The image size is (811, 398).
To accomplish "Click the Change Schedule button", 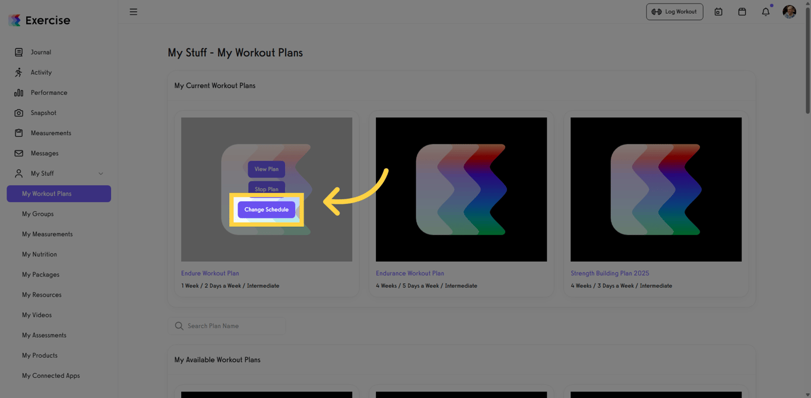I will click(267, 210).
